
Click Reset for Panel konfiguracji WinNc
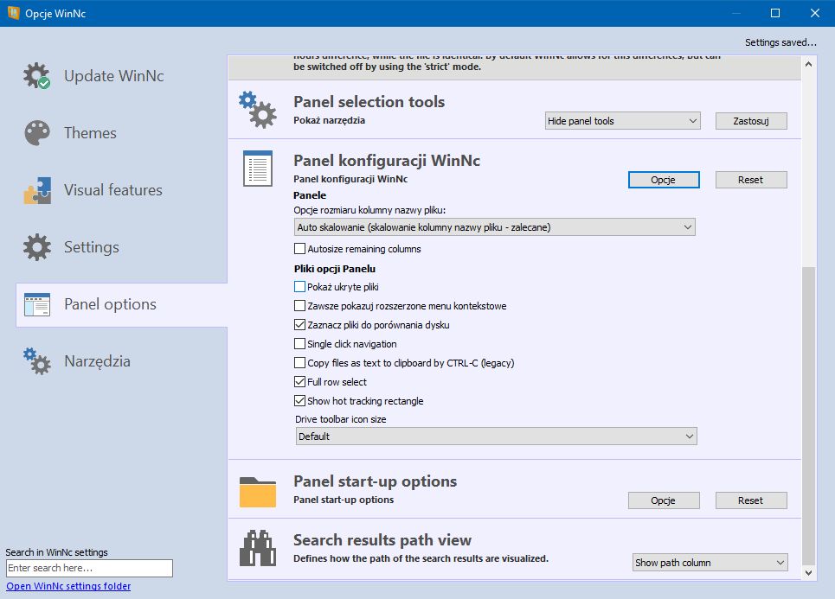pos(751,180)
